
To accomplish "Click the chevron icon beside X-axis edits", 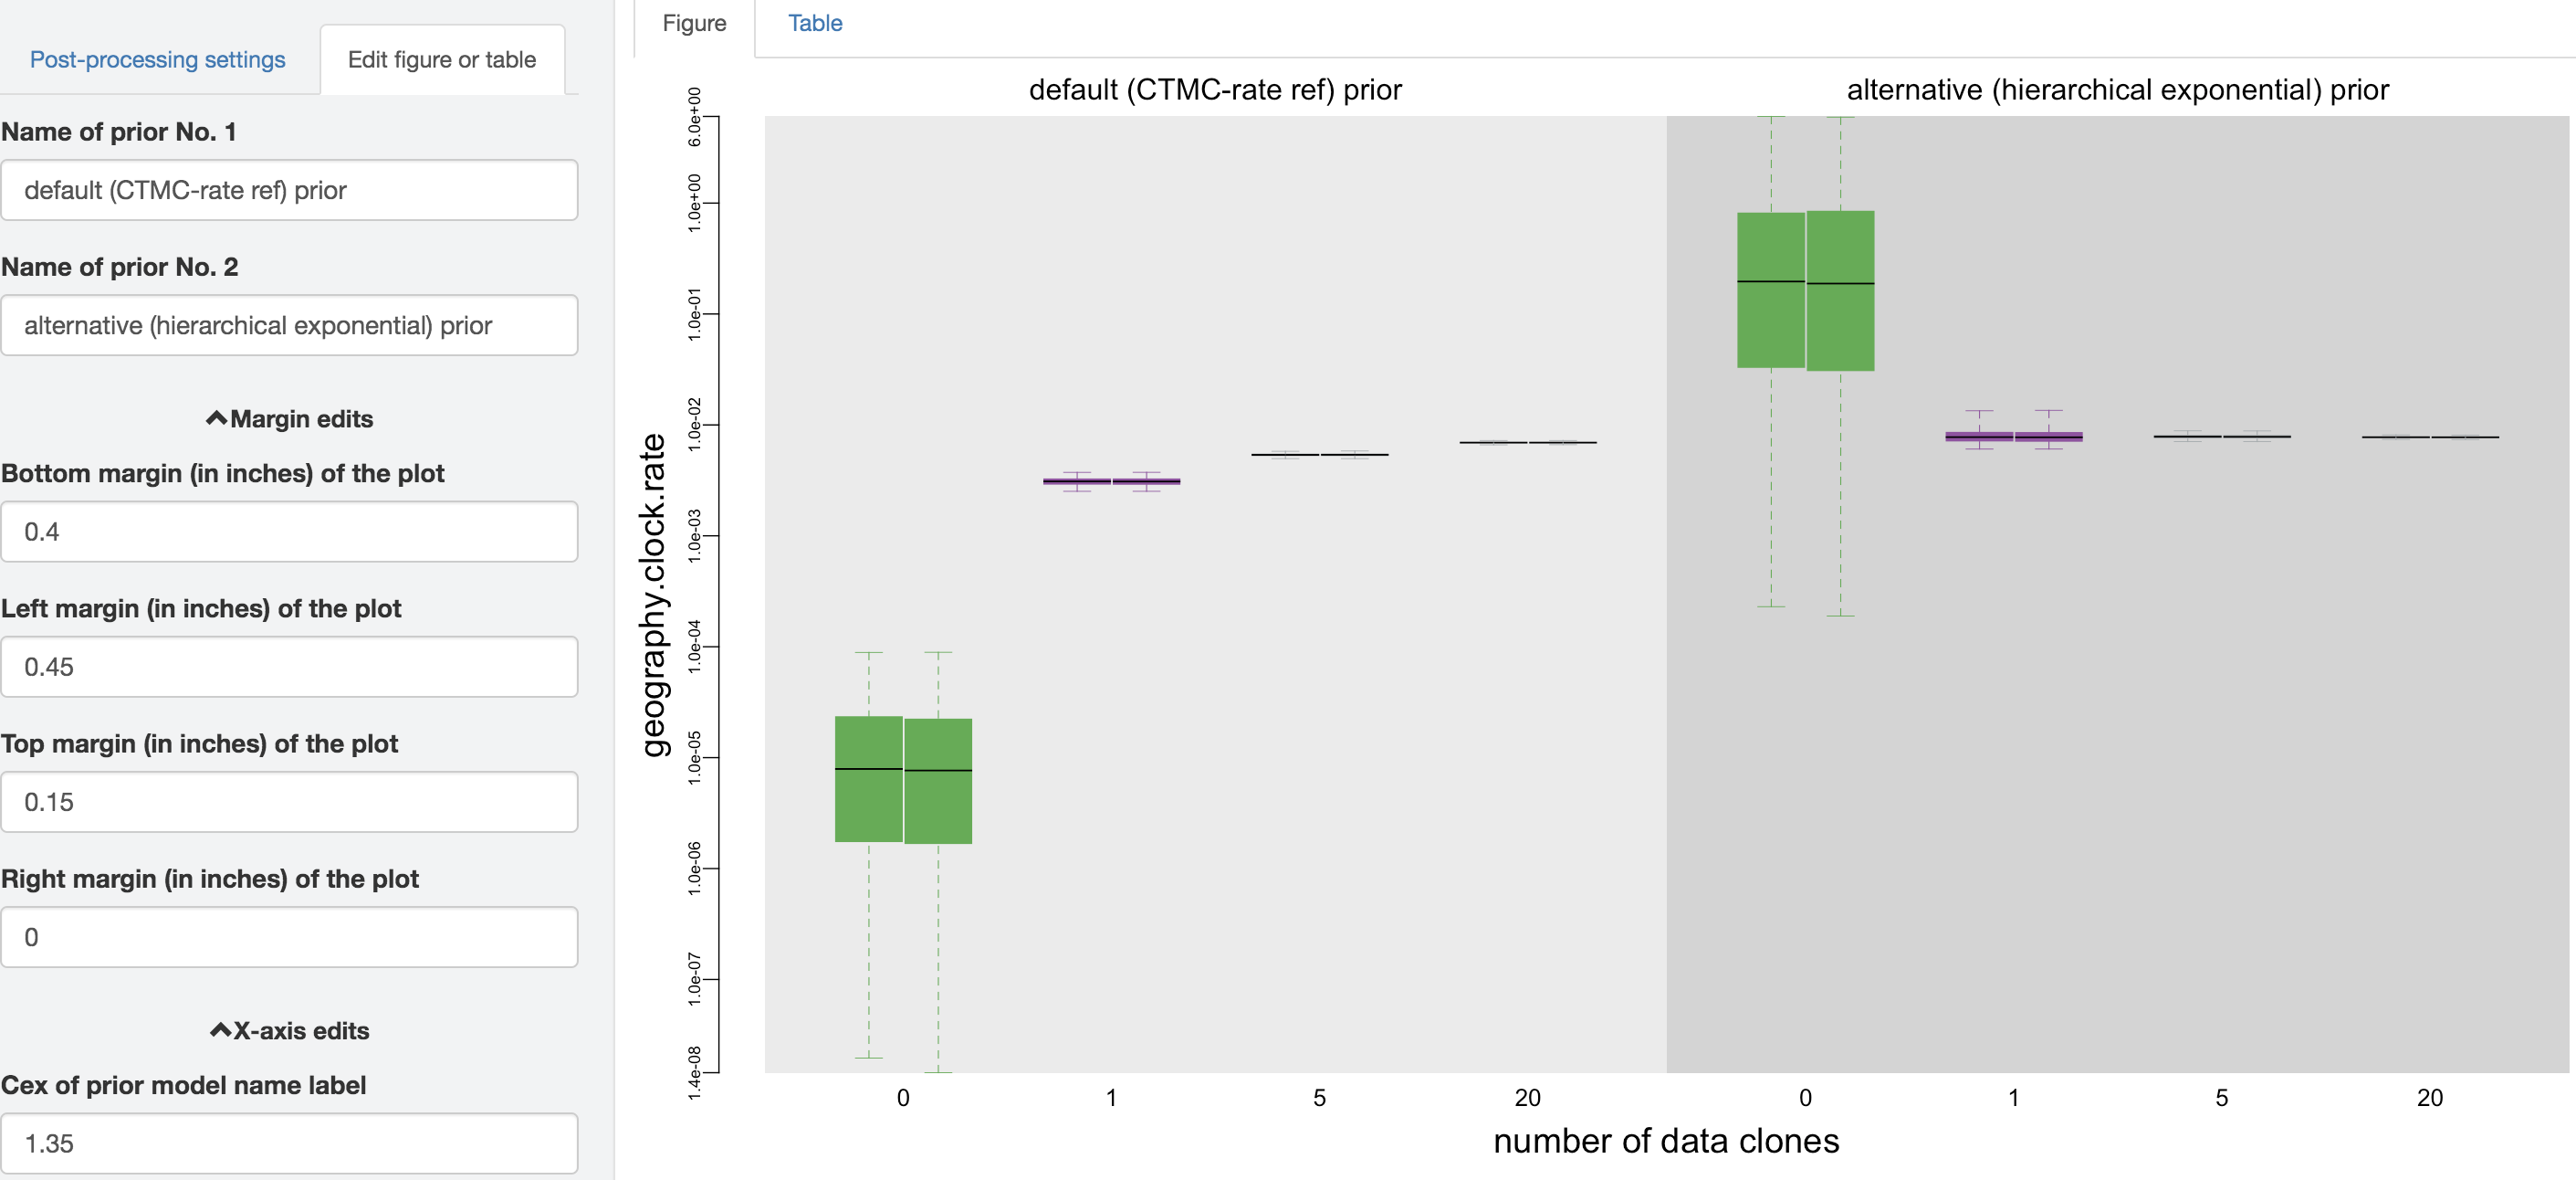I will pyautogui.click(x=220, y=1030).
